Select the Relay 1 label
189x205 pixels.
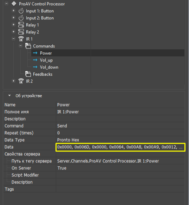tap(32, 25)
